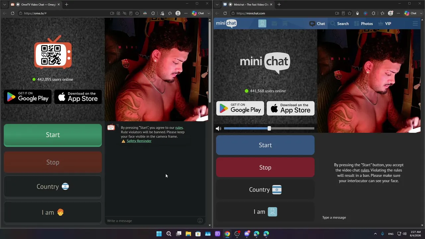Click the red Stop button in Minichat
This screenshot has height=239, width=425.
pos(265,167)
